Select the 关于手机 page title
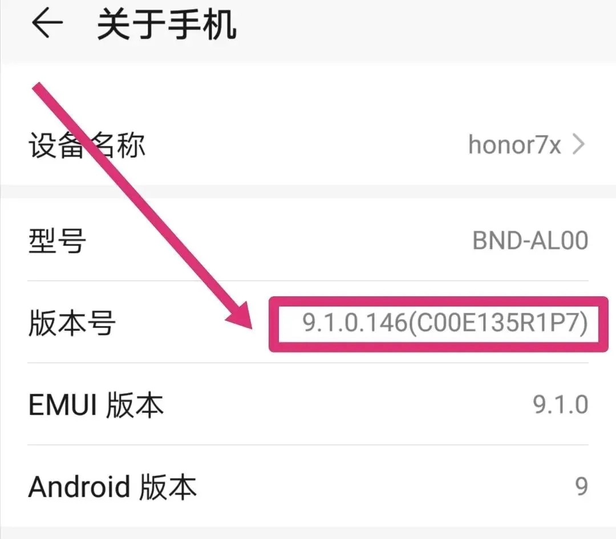The width and height of the screenshot is (616, 539). point(167,24)
